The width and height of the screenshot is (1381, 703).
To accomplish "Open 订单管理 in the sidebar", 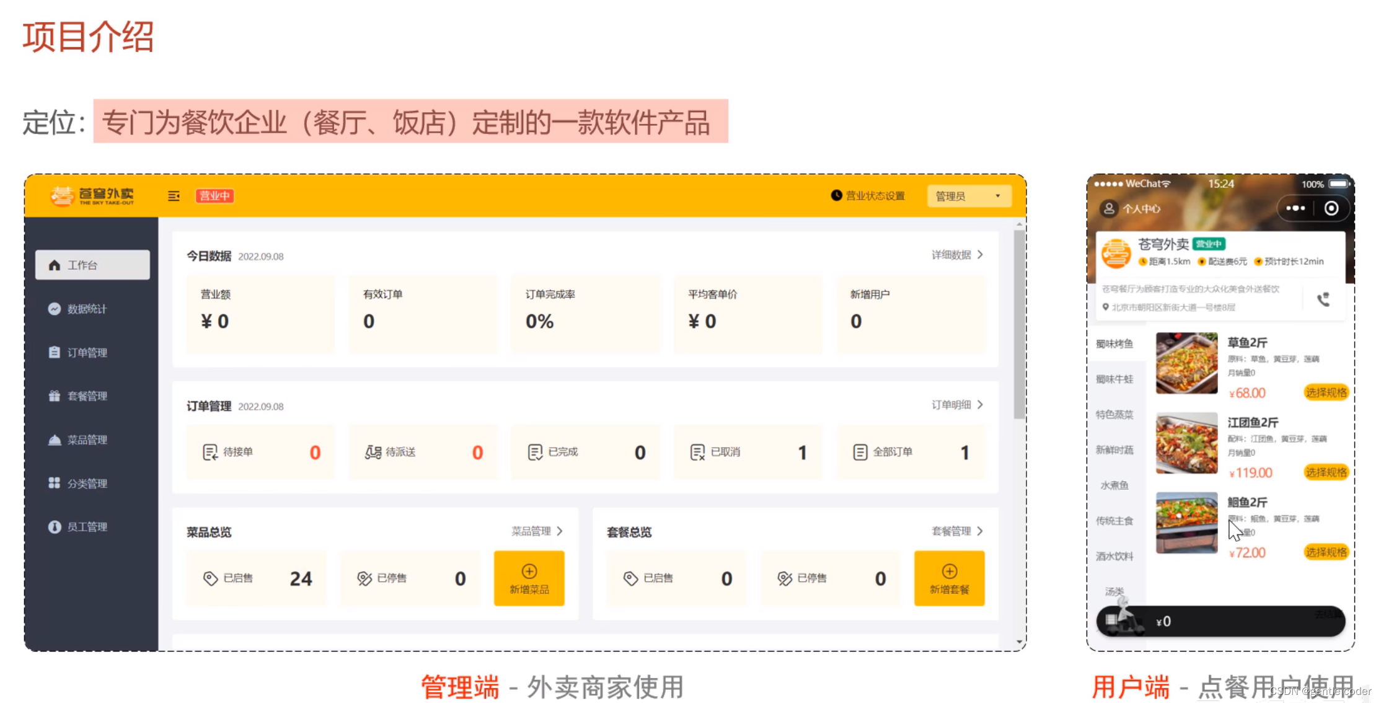I will 87,352.
